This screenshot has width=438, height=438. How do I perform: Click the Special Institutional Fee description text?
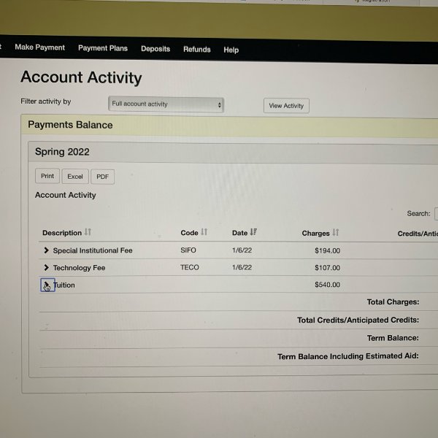(93, 250)
